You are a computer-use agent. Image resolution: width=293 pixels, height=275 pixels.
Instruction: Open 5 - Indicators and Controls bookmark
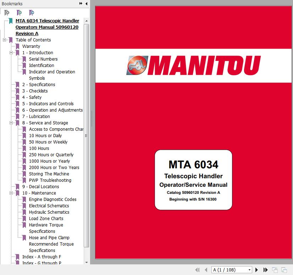coord(48,103)
